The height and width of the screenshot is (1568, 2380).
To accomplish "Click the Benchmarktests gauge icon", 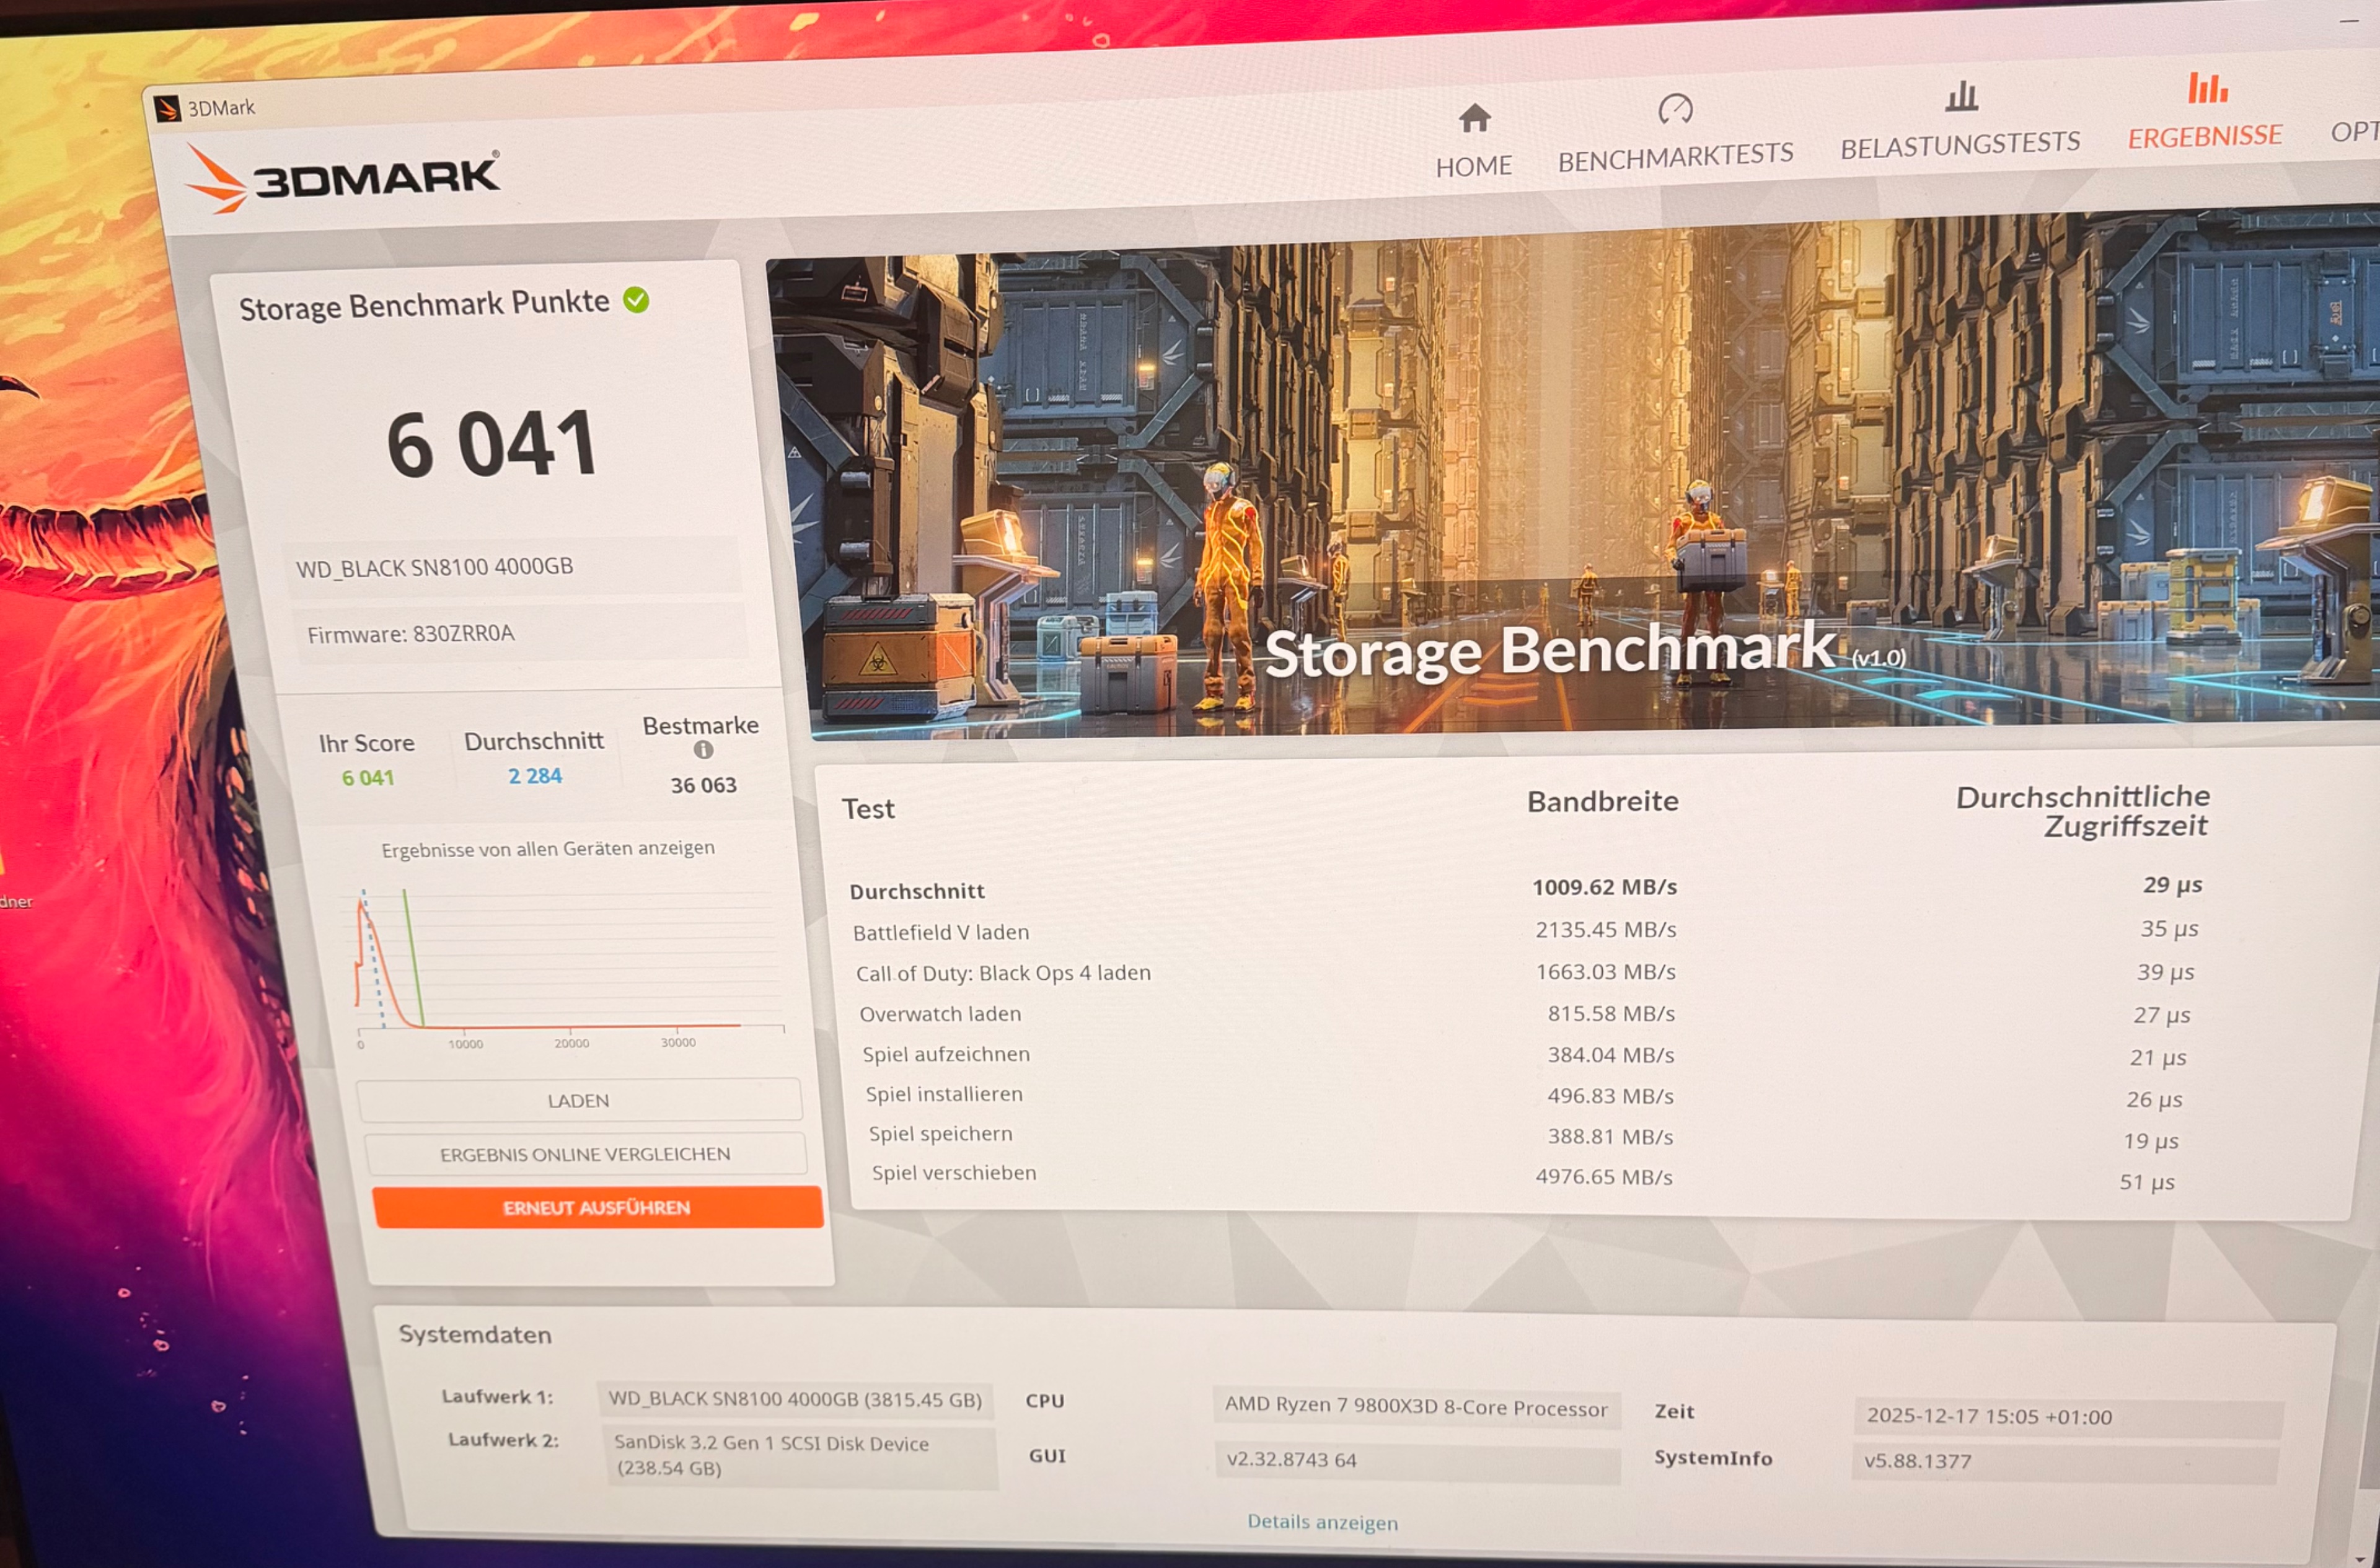I will [x=1675, y=108].
